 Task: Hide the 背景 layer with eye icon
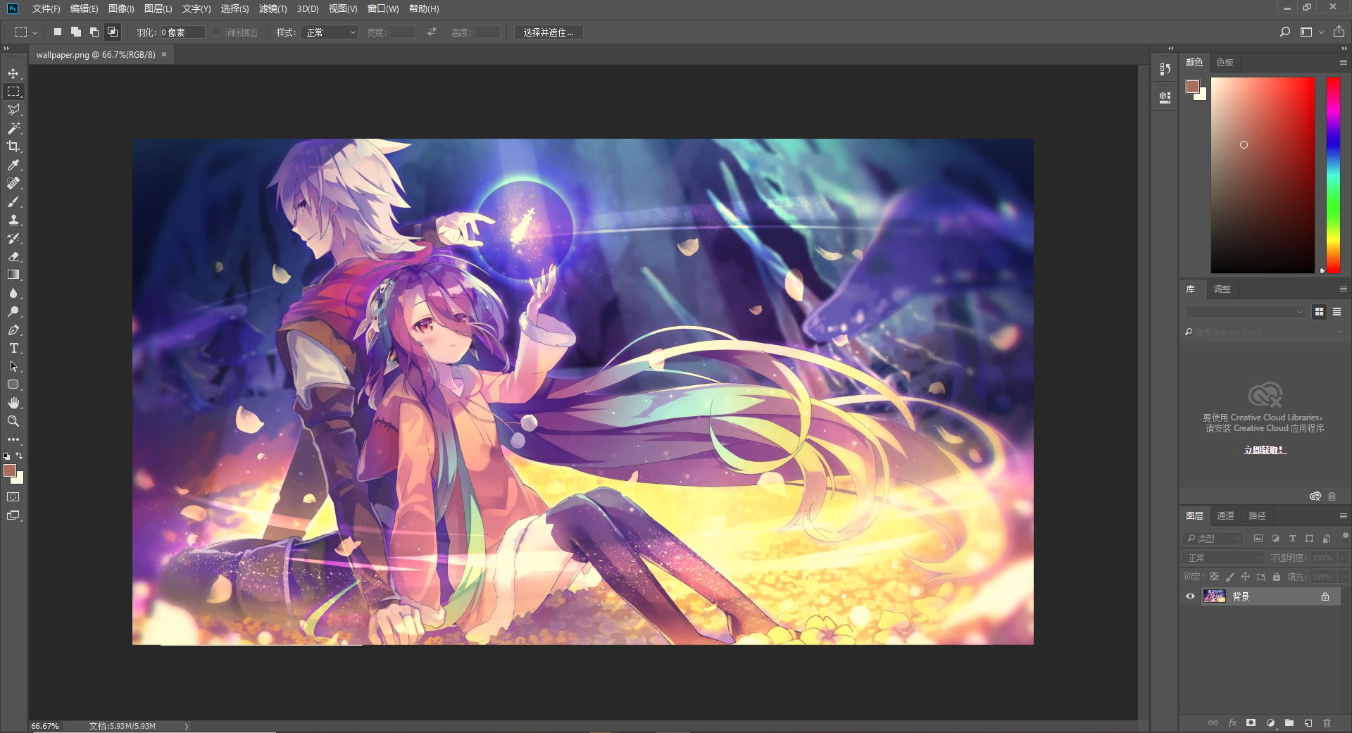point(1190,596)
